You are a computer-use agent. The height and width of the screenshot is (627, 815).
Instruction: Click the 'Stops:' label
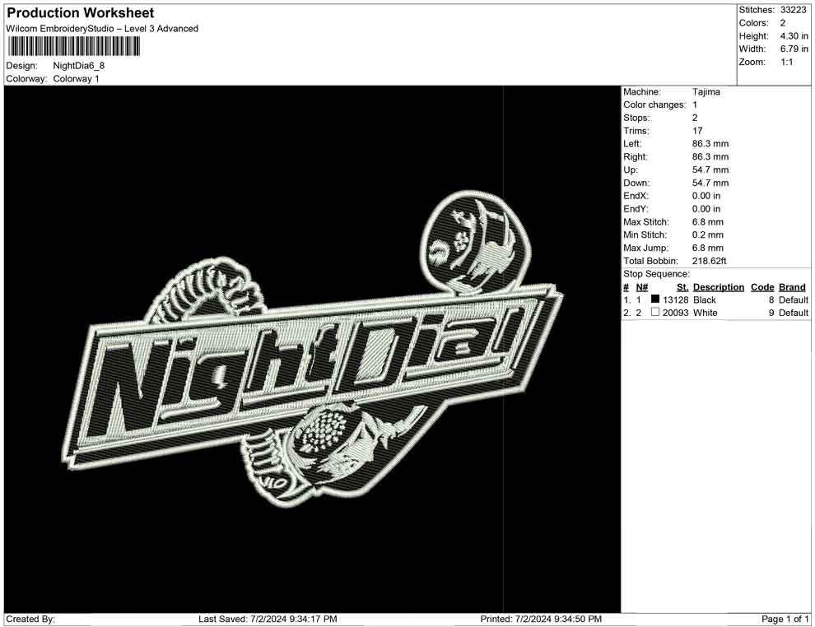[636, 118]
